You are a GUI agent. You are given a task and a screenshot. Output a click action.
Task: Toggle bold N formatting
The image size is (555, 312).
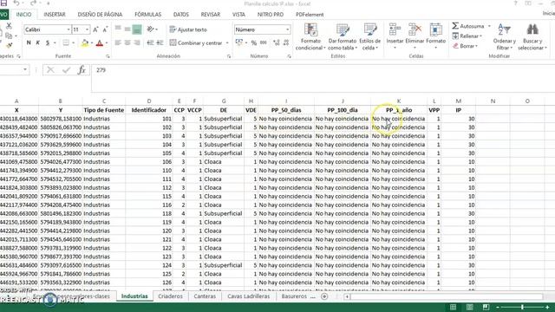pos(29,42)
